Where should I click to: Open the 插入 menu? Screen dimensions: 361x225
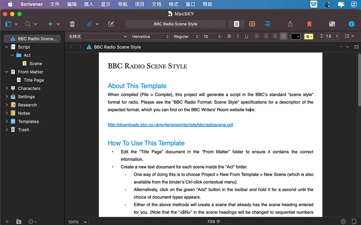(89, 4)
